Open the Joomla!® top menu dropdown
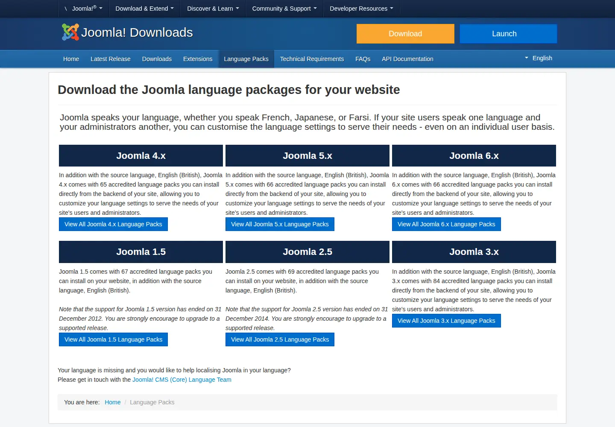 (84, 9)
